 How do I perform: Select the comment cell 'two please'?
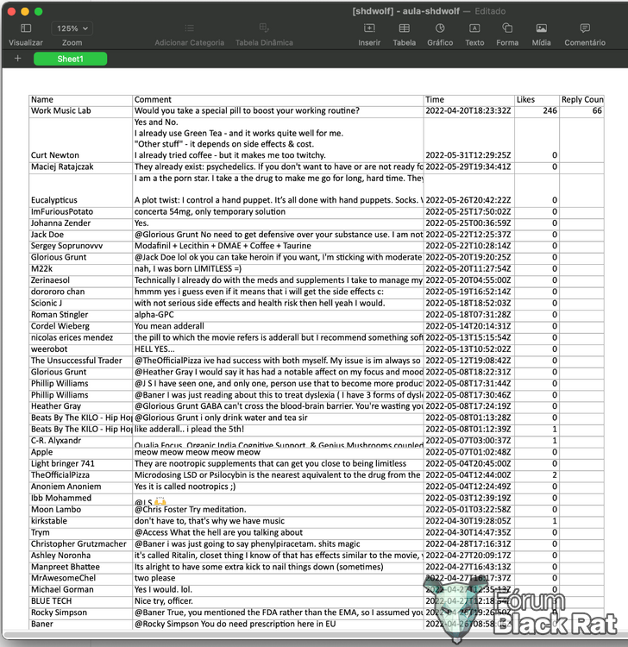[278, 579]
